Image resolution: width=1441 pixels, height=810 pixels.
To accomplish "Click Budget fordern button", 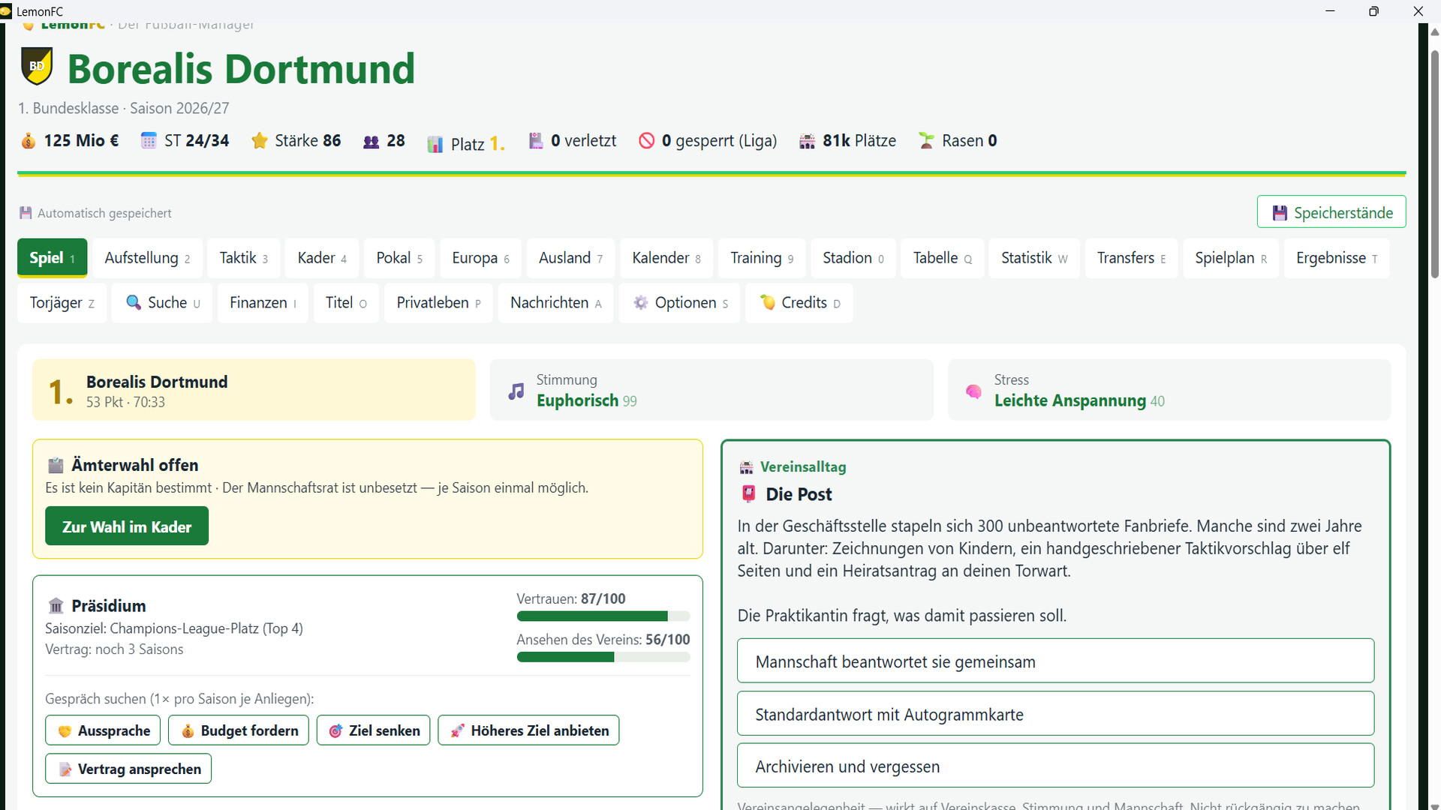I will [239, 730].
